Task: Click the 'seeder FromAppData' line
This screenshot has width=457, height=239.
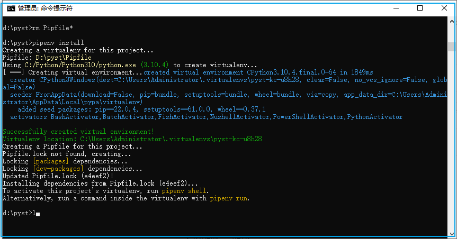Action: (x=228, y=95)
